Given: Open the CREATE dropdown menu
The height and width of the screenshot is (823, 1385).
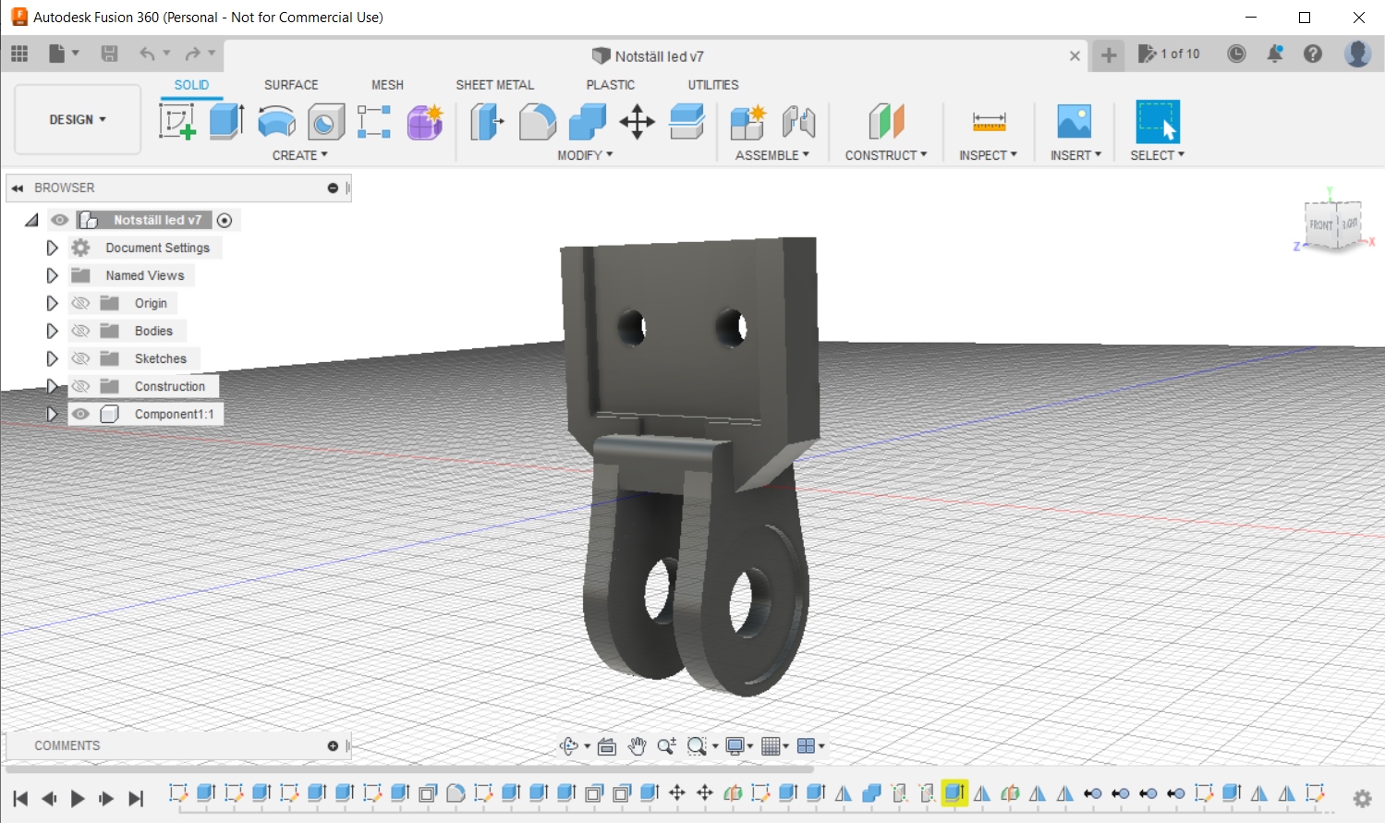Looking at the screenshot, I should tap(299, 155).
